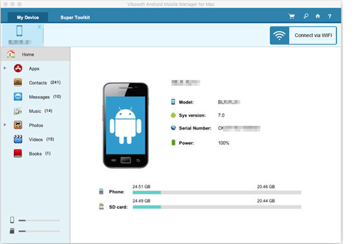Select the connected phone device icon

[x=20, y=31]
